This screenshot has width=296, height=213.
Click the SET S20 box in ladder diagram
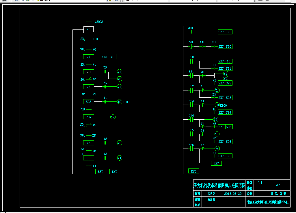[x=225, y=47]
